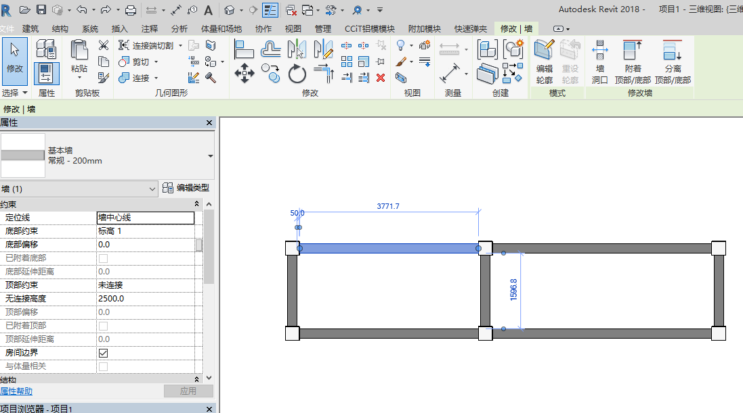Open the Cut geometry (剪切) dropdown arrow
The height and width of the screenshot is (413, 743).
156,62
